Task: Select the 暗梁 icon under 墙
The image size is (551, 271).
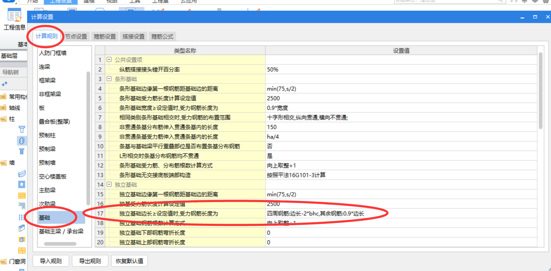Action: pyautogui.click(x=22, y=228)
